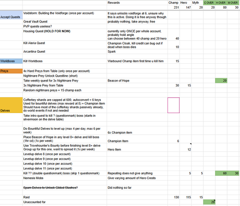Select the Hero value 12 cell with note marker

coord(185,148)
